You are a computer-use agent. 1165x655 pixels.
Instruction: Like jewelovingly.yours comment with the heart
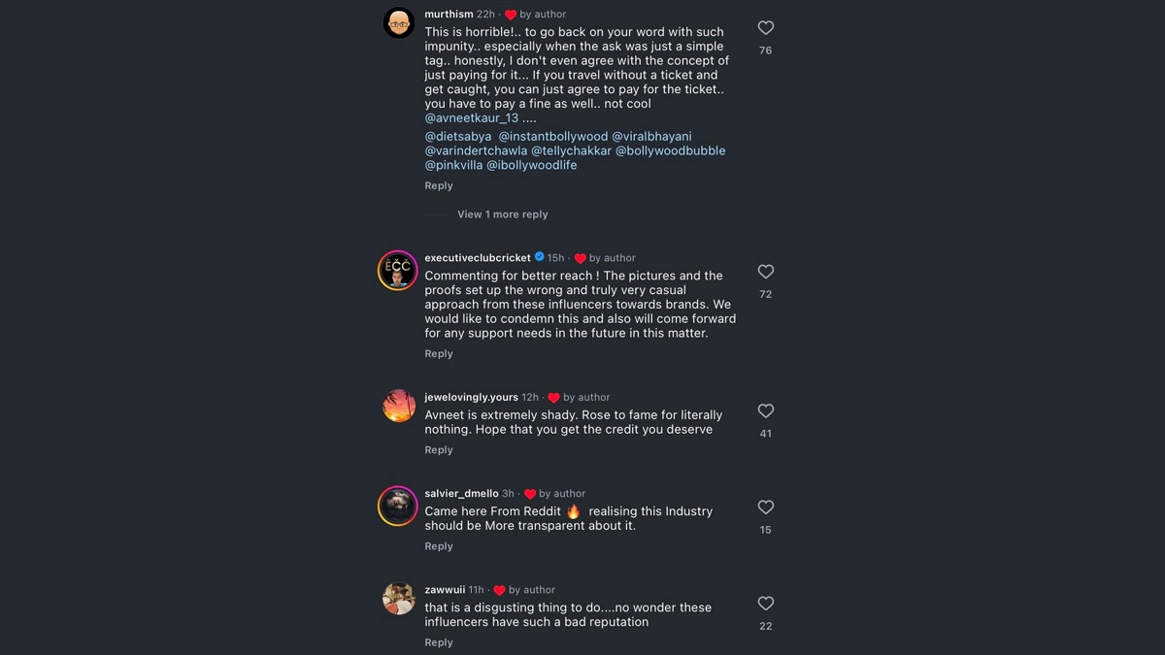click(765, 411)
